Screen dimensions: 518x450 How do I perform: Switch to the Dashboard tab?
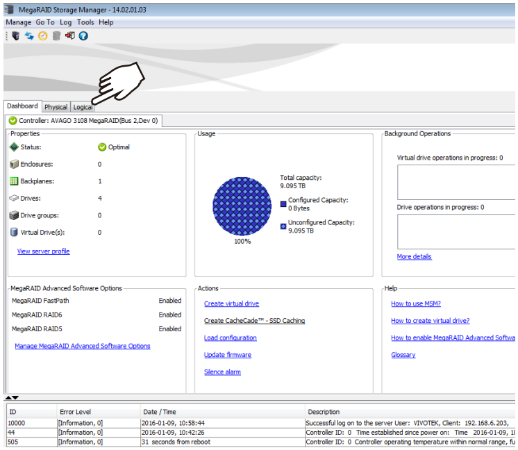[22, 106]
